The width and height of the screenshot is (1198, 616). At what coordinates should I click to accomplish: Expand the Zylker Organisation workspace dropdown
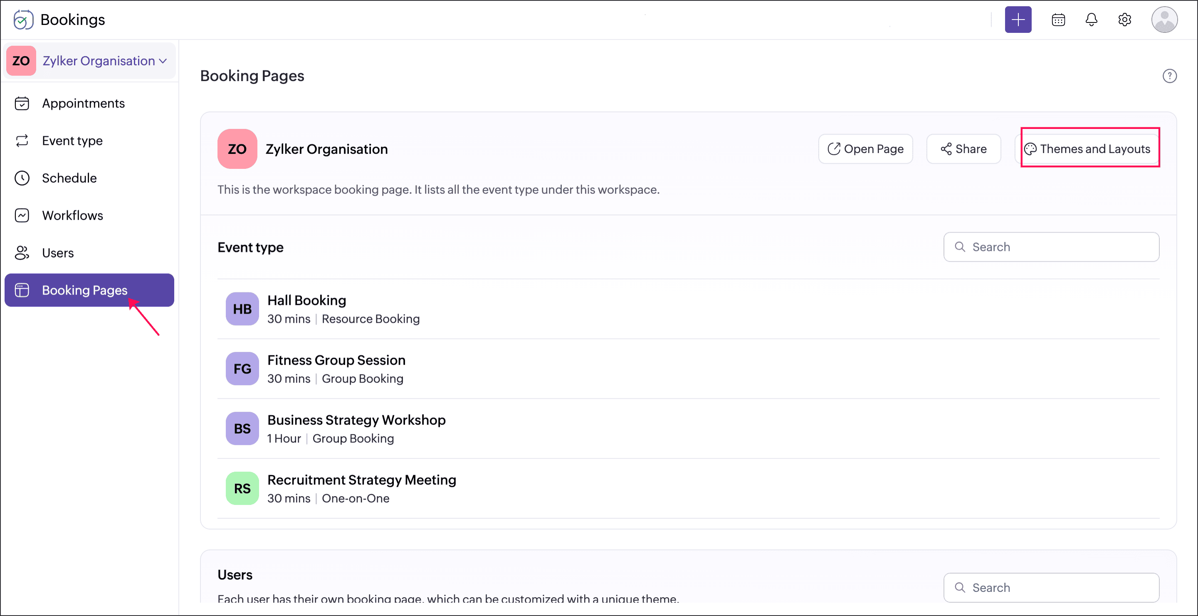(105, 61)
